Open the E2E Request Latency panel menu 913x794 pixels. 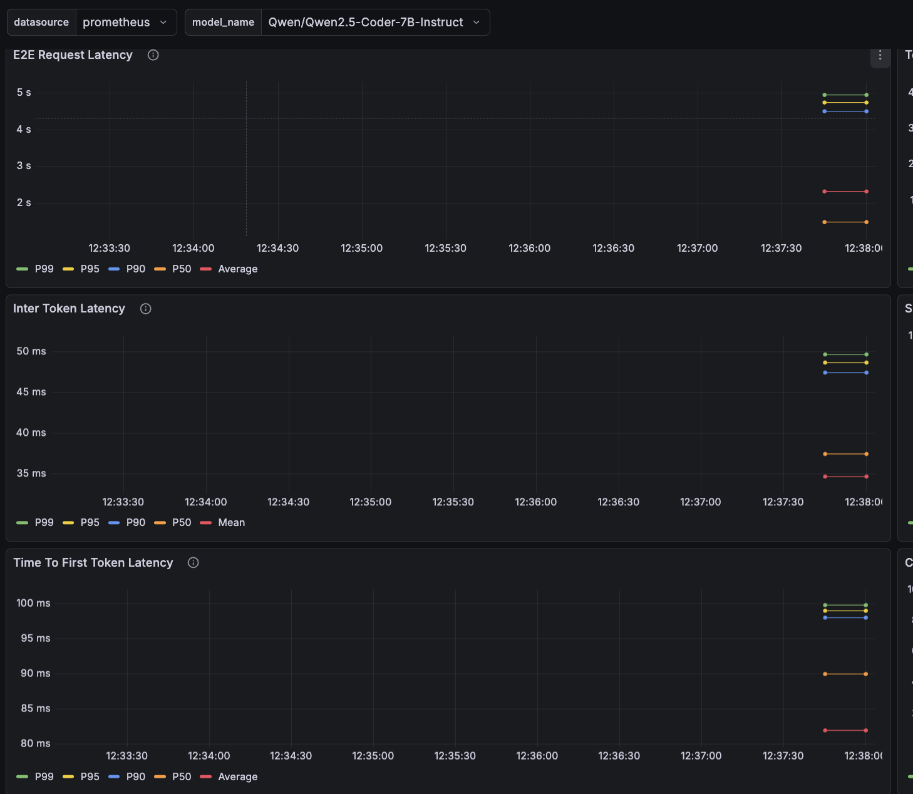pyautogui.click(x=880, y=56)
